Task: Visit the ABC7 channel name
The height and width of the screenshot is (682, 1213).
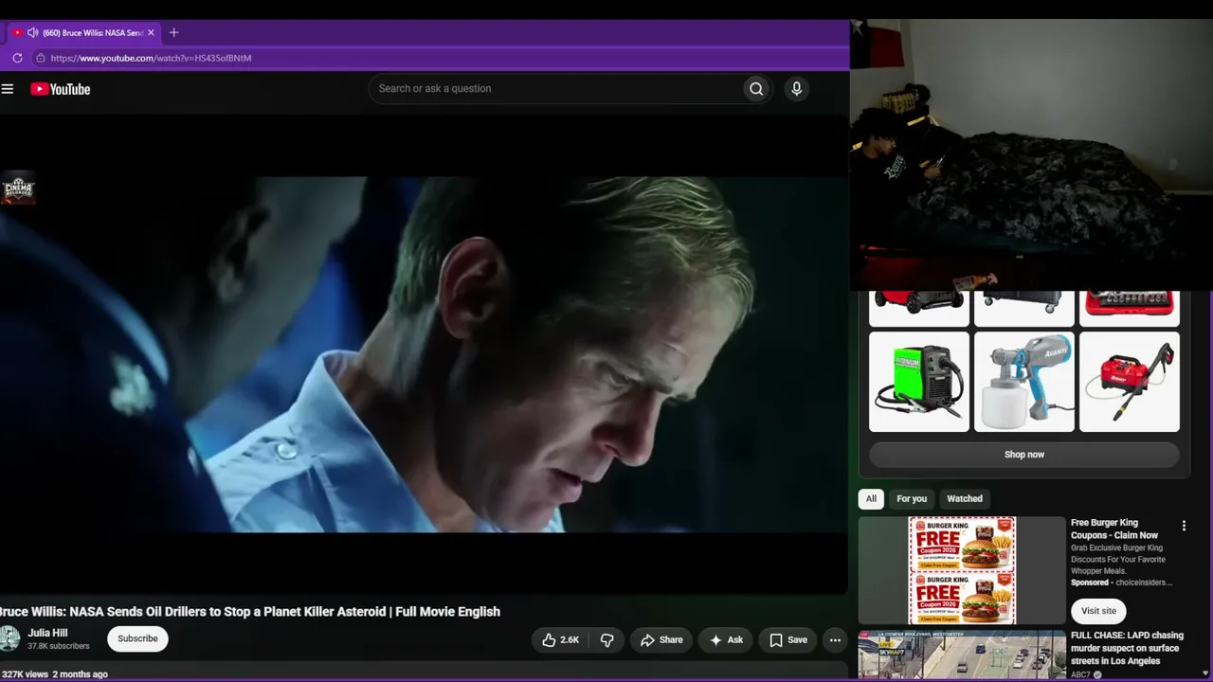Action: (1080, 674)
